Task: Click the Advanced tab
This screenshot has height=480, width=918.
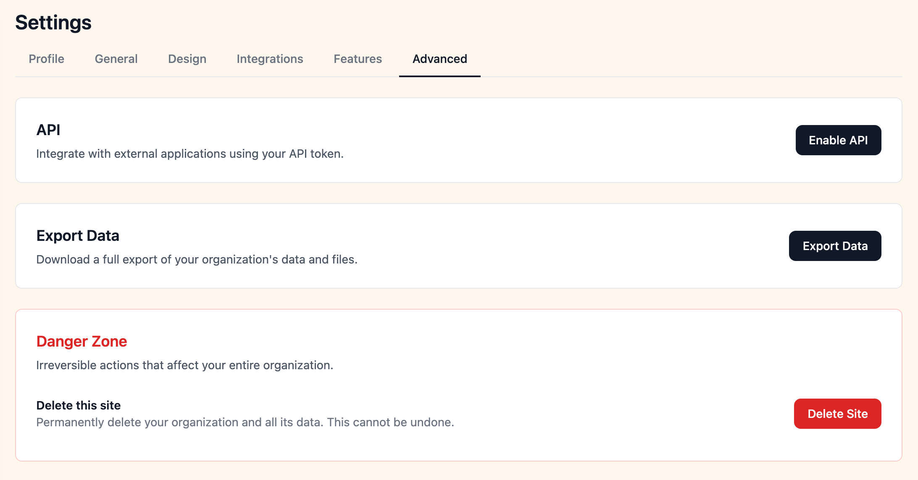Action: (439, 59)
